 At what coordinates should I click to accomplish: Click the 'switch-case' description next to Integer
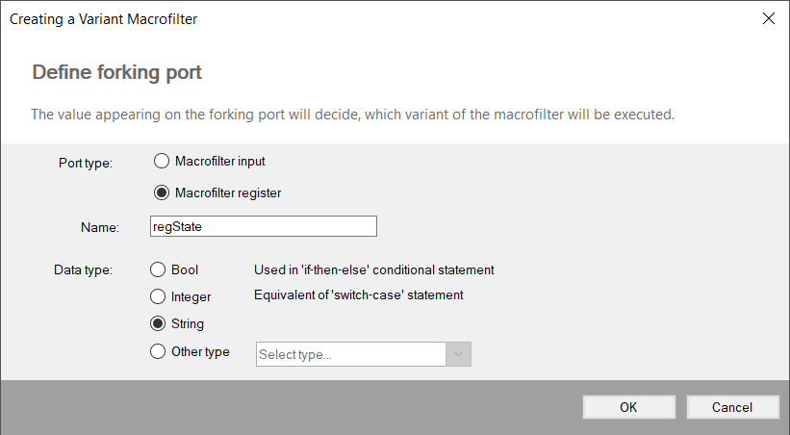tap(358, 295)
